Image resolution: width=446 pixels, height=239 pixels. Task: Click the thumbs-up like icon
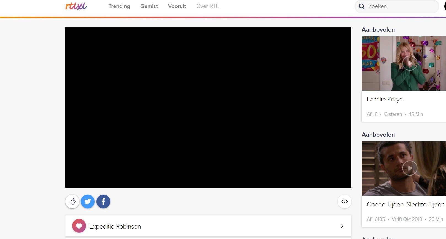click(72, 202)
